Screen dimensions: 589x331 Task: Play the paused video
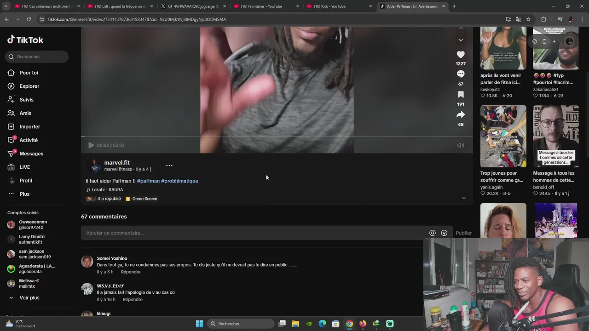pyautogui.click(x=91, y=145)
